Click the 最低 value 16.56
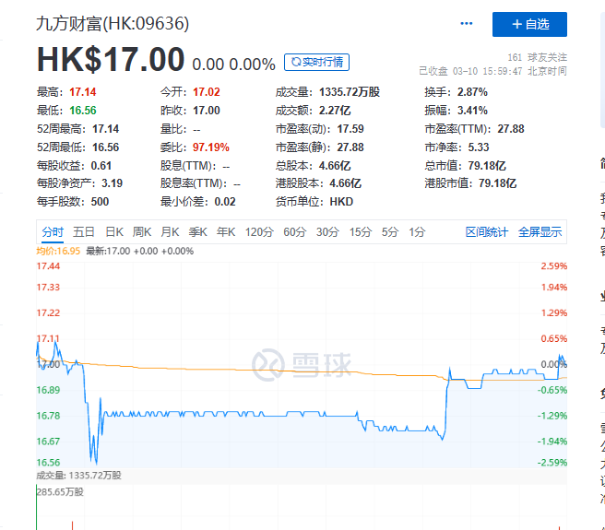The width and height of the screenshot is (605, 530). (x=83, y=111)
